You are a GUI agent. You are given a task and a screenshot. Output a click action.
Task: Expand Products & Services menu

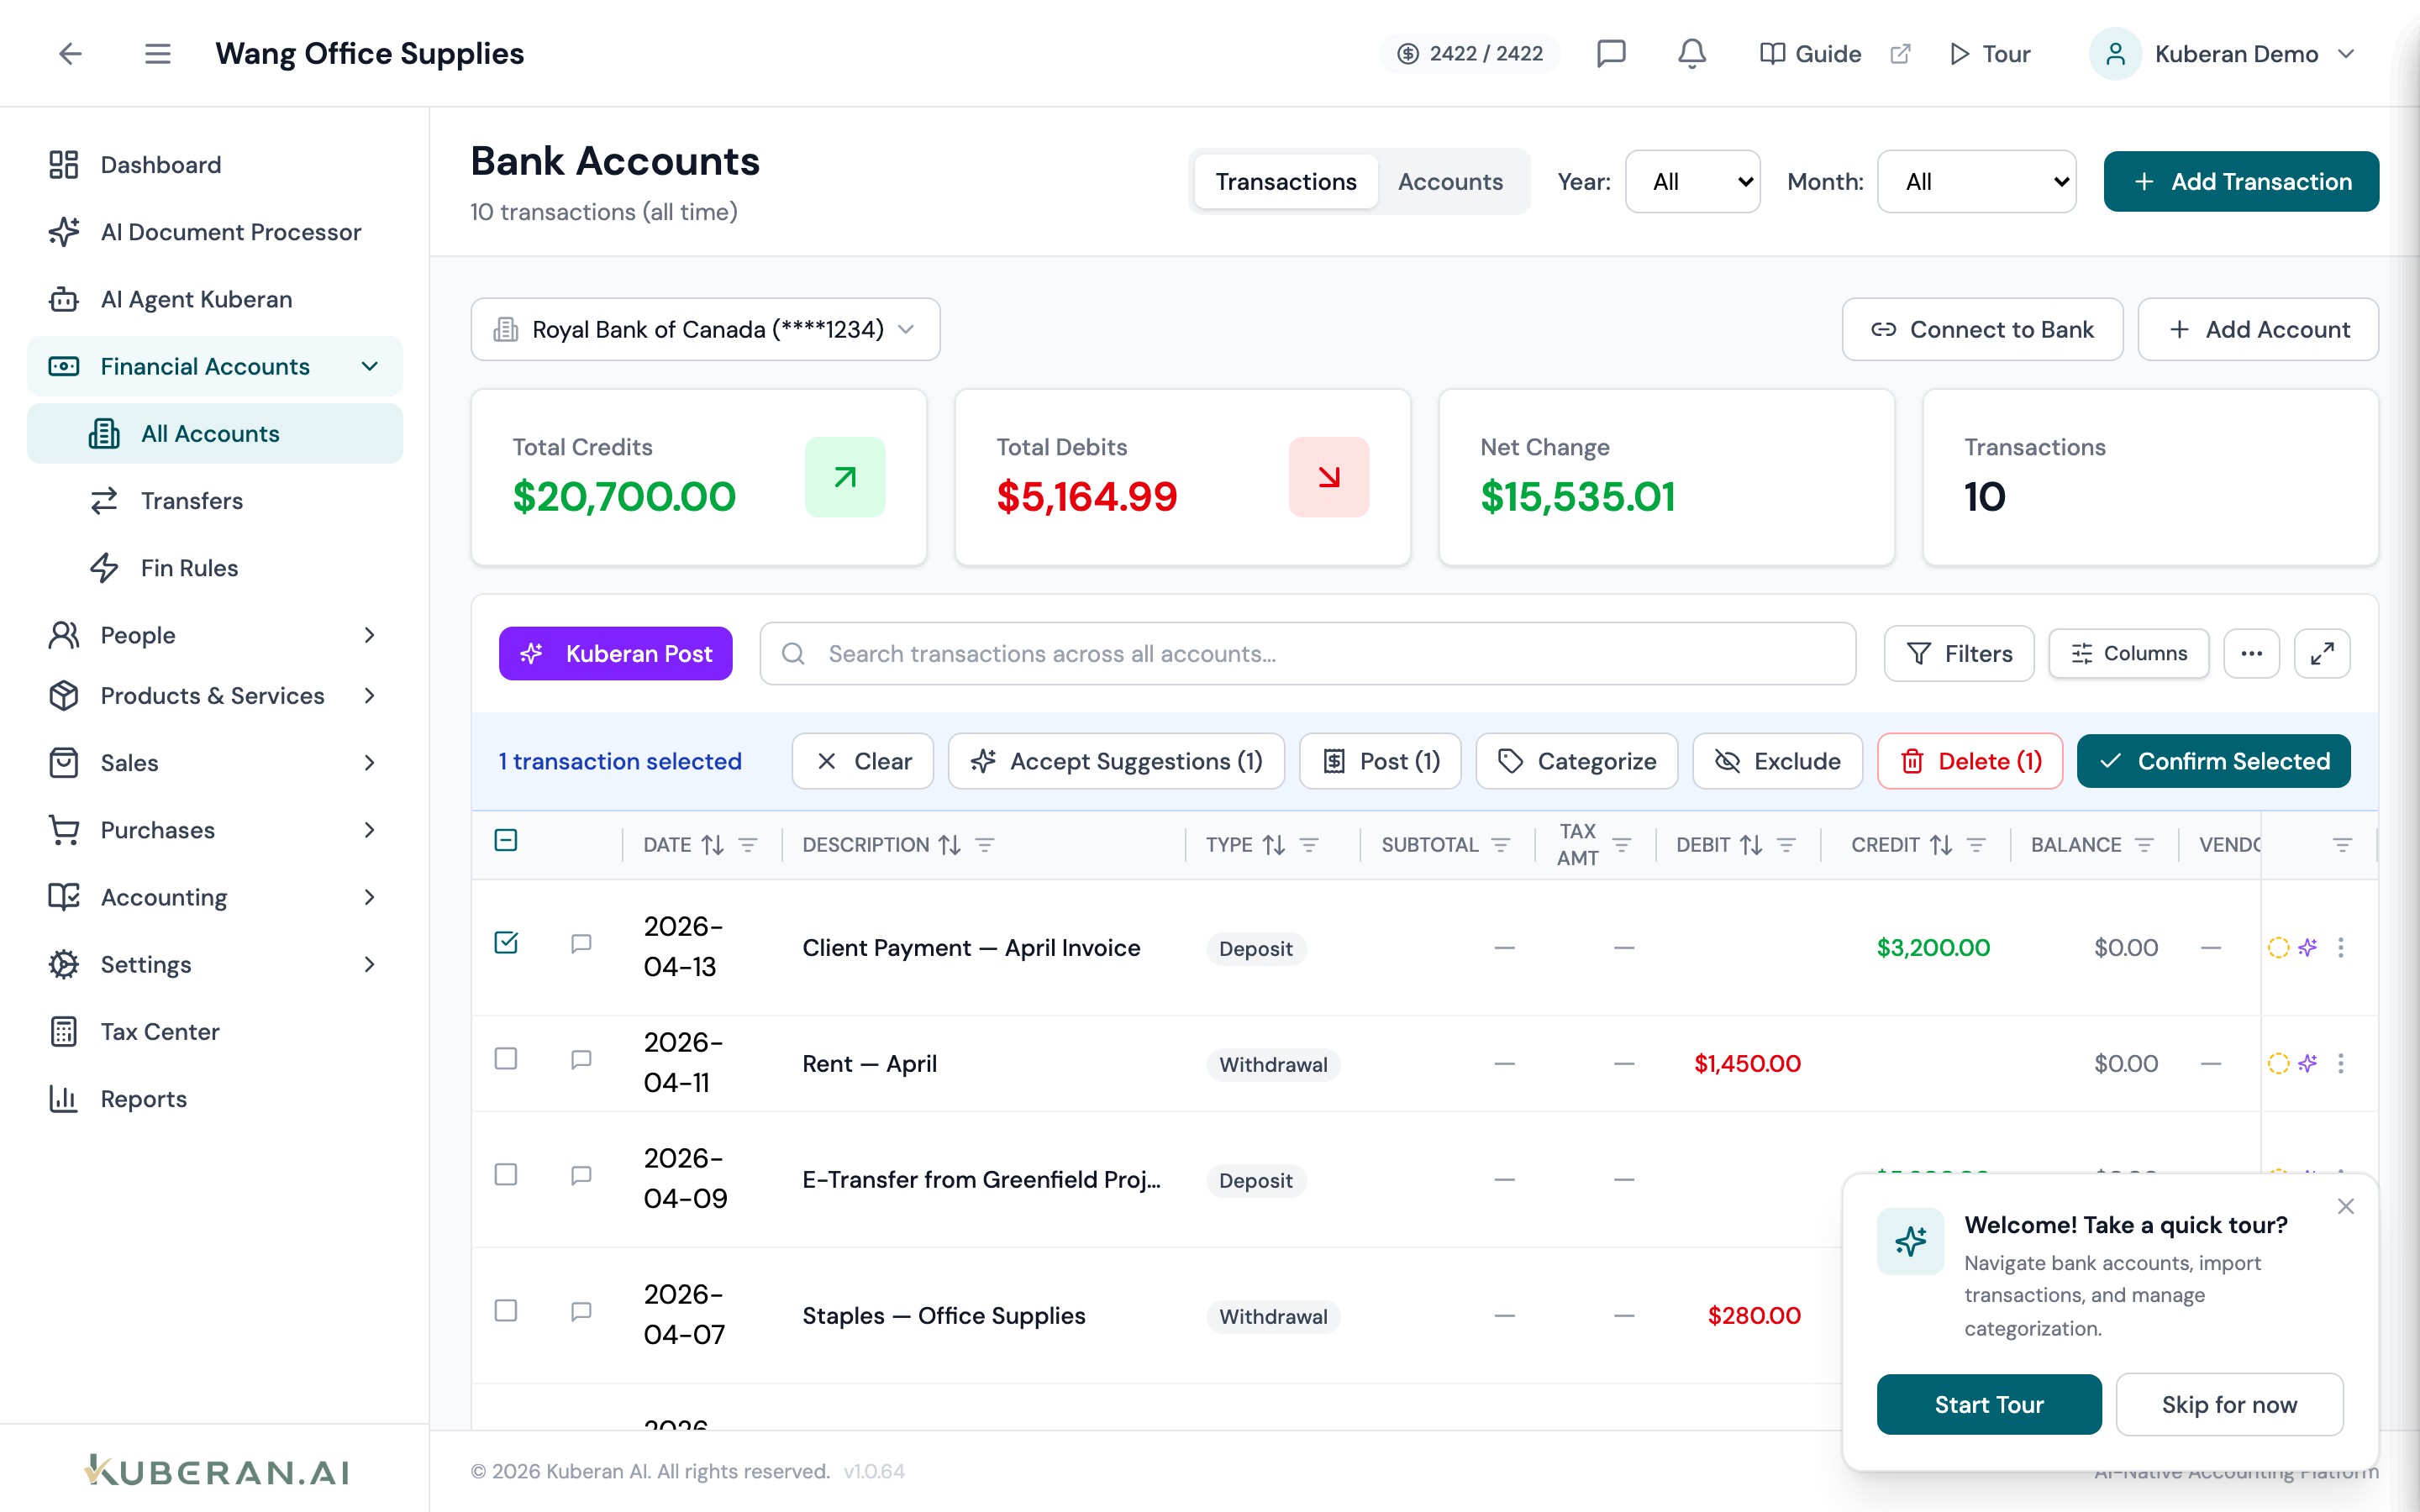[x=215, y=696]
